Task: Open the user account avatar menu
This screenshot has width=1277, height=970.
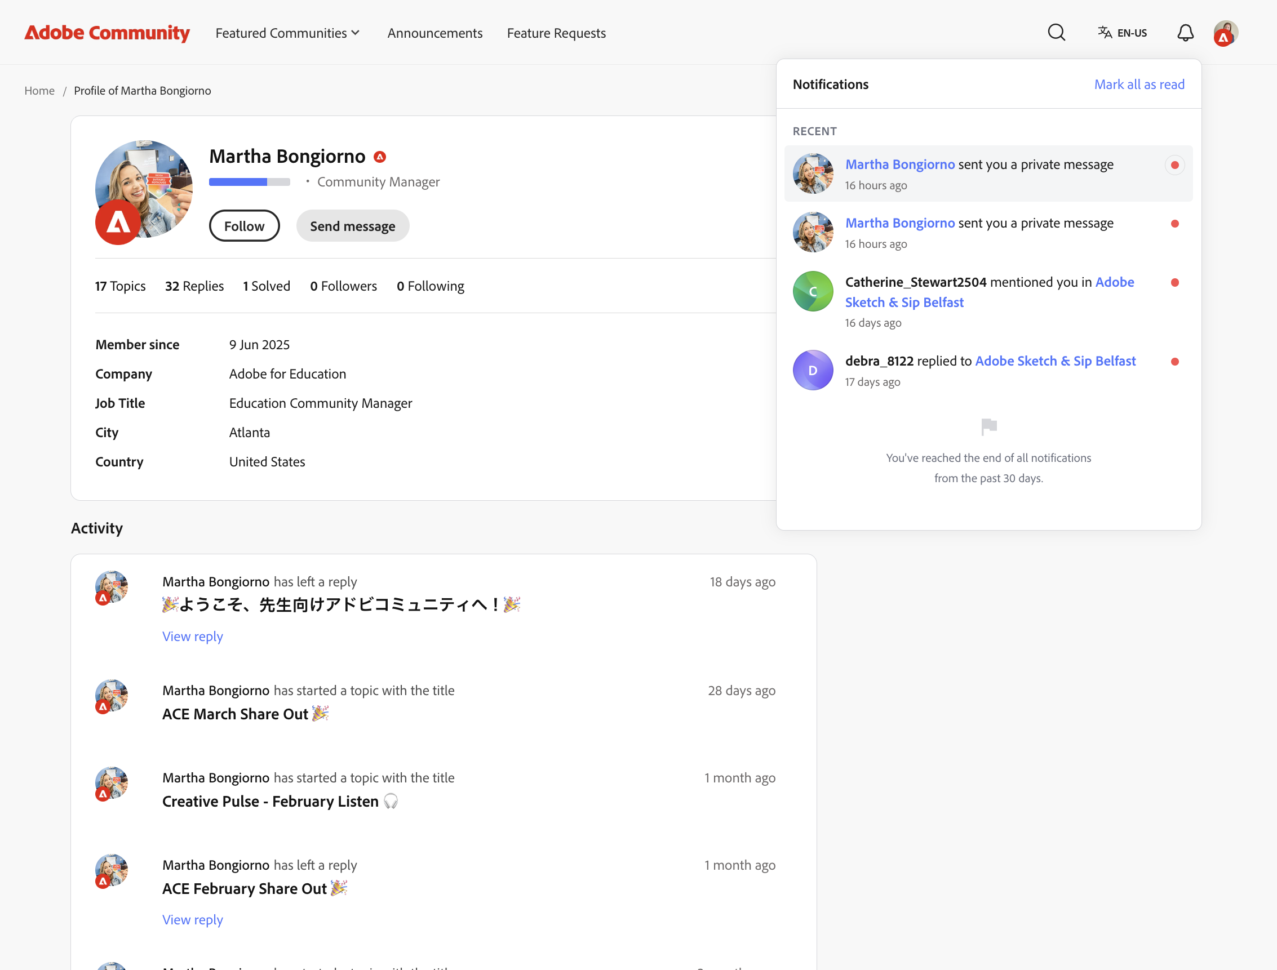Action: coord(1226,33)
